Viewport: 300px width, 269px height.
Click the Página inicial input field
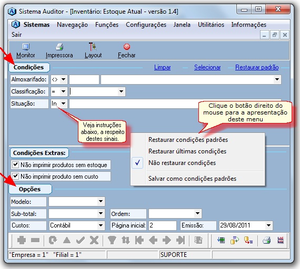pos(163,225)
